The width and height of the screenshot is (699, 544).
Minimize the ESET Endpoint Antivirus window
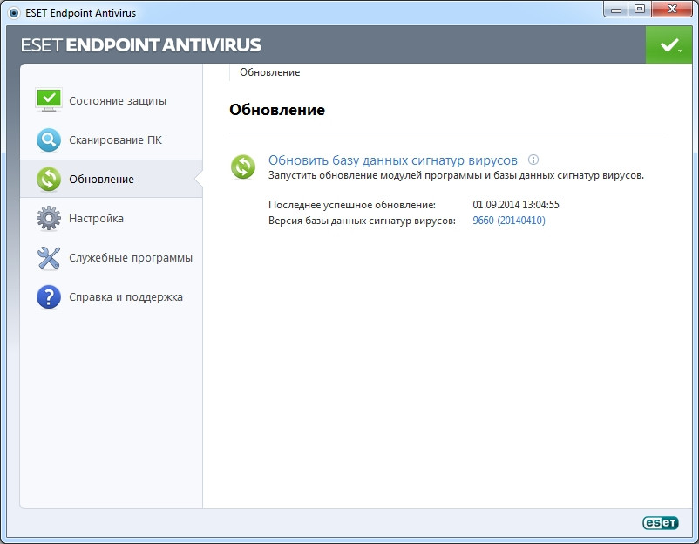[x=616, y=10]
